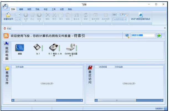Image resolution: width=169 pixels, height=111 pixels.
Task: Open the upper small dropdown next to 新建标签页
Action: point(18,14)
